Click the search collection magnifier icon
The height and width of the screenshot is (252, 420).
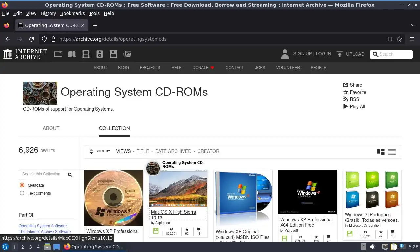pos(70,175)
